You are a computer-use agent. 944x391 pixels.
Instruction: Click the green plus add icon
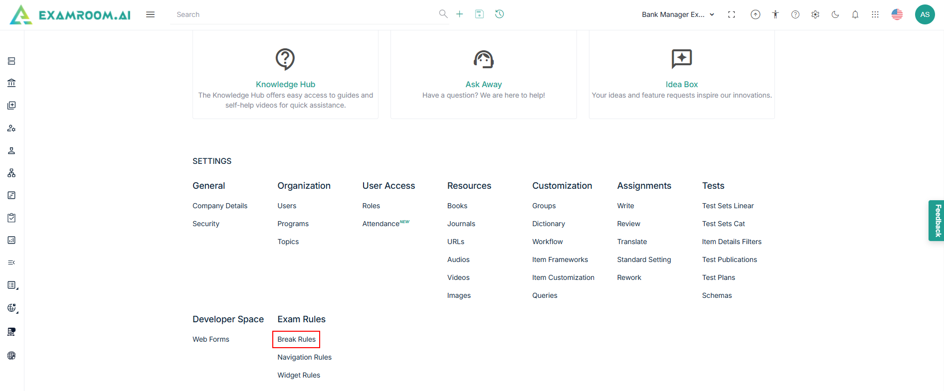click(459, 14)
